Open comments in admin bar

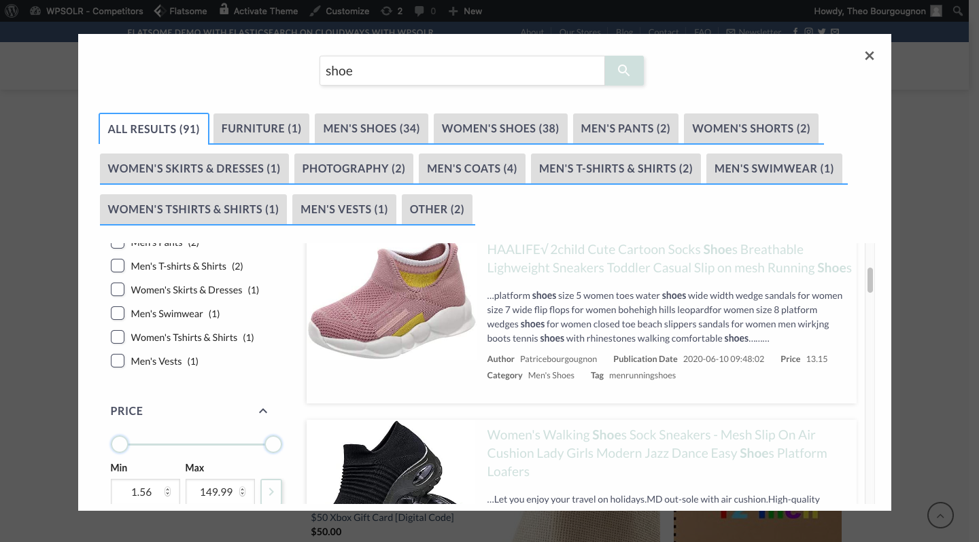point(425,11)
